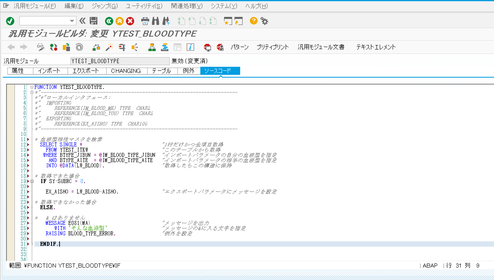Toggle Display/Change mode glasses-pencil icon
494x280 pixels.
pyautogui.click(x=41, y=47)
